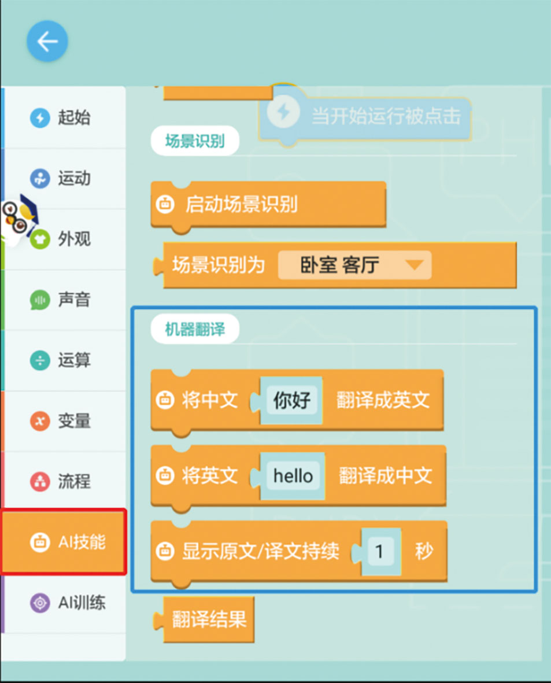The height and width of the screenshot is (683, 551).
Task: Click the orange variable icon beside 变量
Action: pos(40,421)
